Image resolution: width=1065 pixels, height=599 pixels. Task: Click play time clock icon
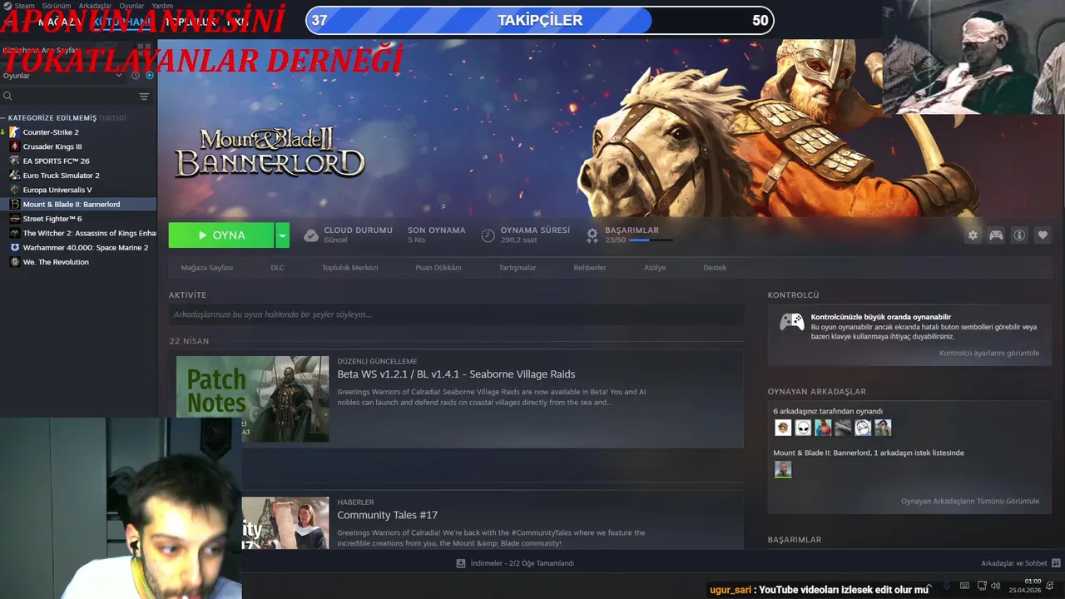pyautogui.click(x=488, y=235)
